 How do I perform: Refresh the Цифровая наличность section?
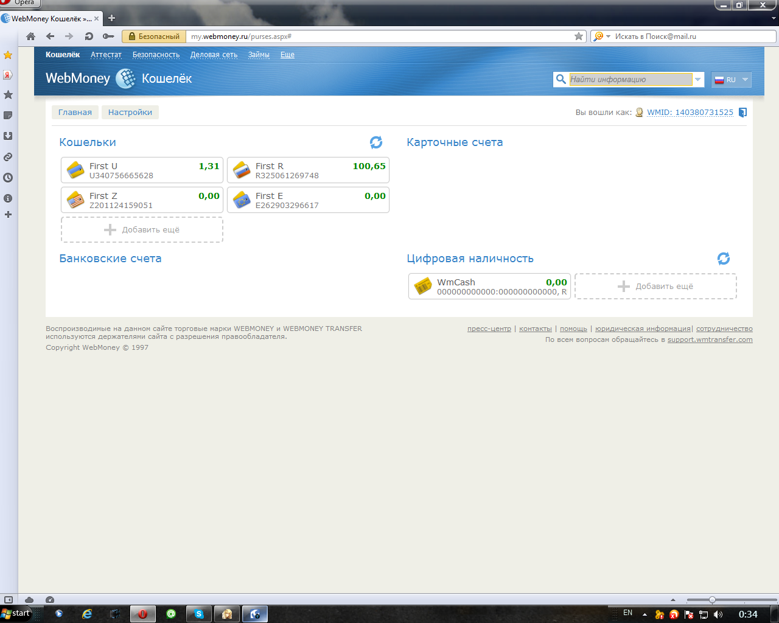click(x=724, y=259)
